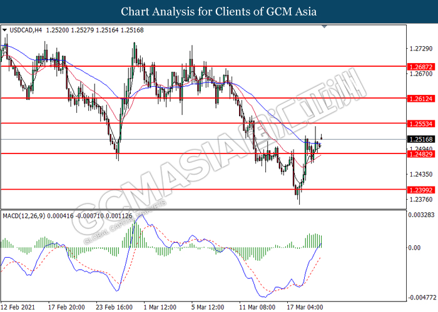Click the Chart Analysis for Clients title
Image resolution: width=438 pixels, height=312 pixels.
coord(219,11)
